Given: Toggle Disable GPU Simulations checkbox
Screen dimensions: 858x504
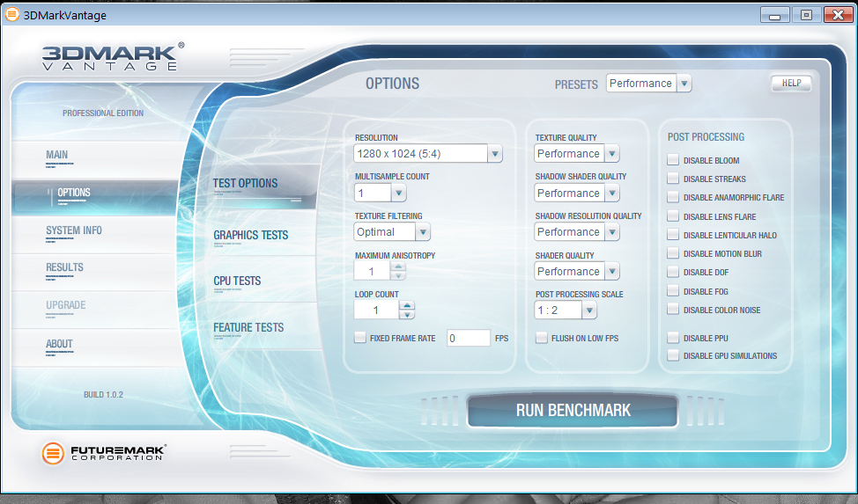Looking at the screenshot, I should [x=673, y=355].
